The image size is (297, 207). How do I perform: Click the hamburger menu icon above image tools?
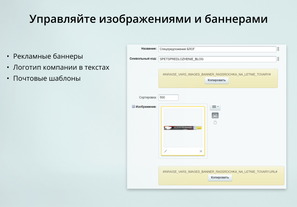pyautogui.click(x=214, y=107)
